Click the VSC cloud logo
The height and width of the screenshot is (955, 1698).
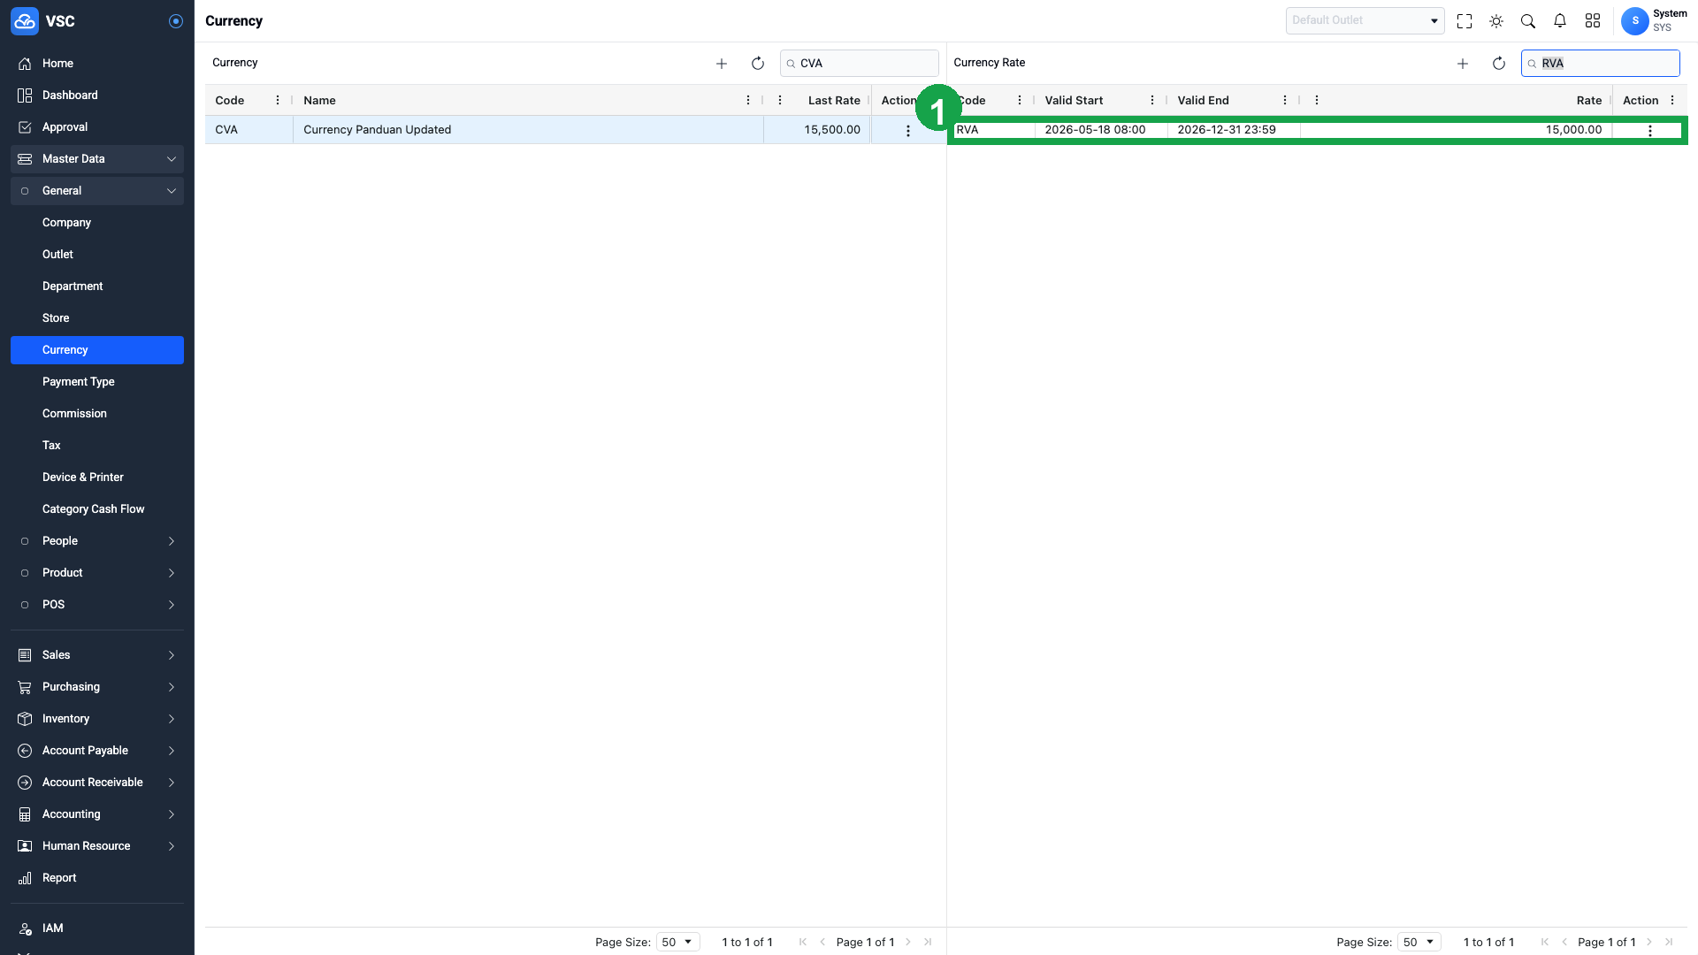click(25, 21)
